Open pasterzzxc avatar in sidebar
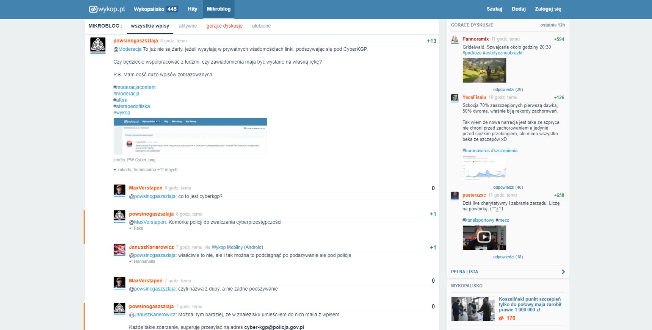Screen dimensions: 652x330 pyautogui.click(x=455, y=195)
